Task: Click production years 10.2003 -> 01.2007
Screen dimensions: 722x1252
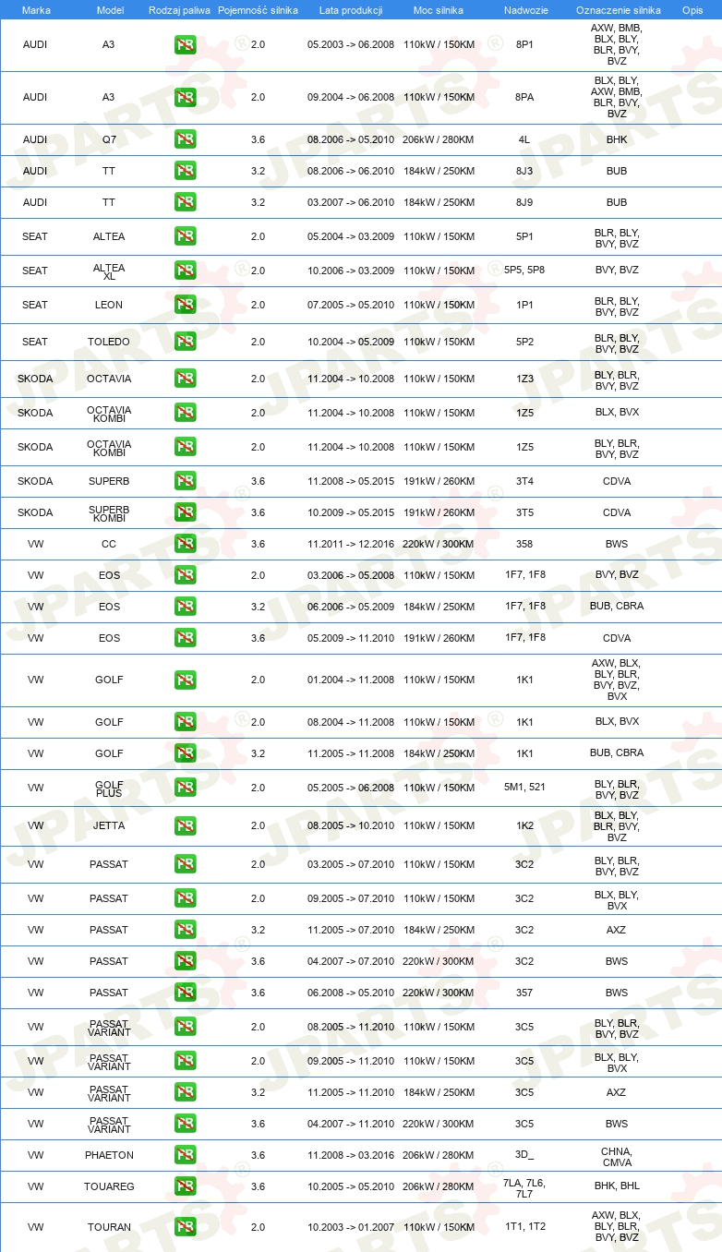Action: pyautogui.click(x=351, y=1227)
